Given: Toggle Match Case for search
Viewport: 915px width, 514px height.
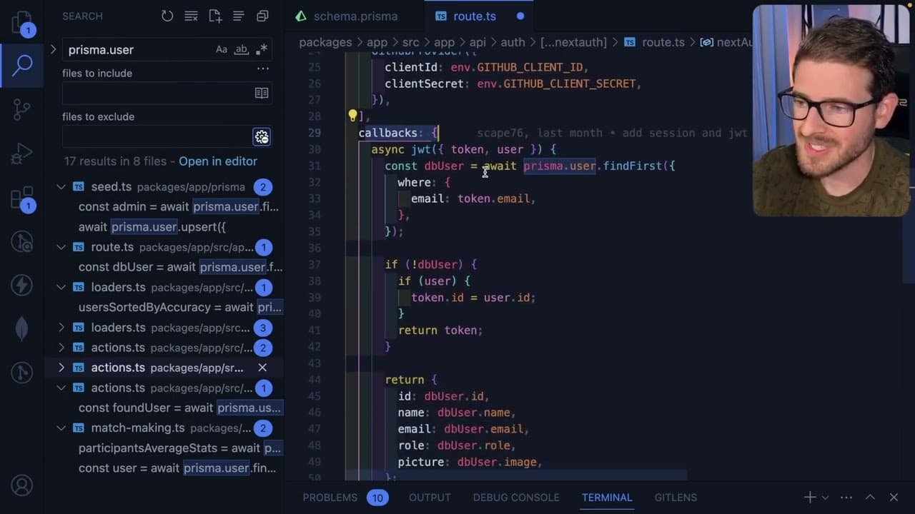Looking at the screenshot, I should [222, 49].
